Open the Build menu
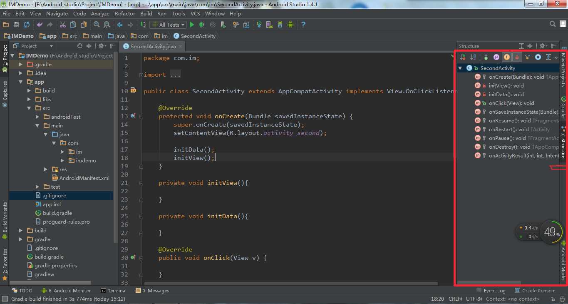This screenshot has height=304, width=568. tap(146, 14)
